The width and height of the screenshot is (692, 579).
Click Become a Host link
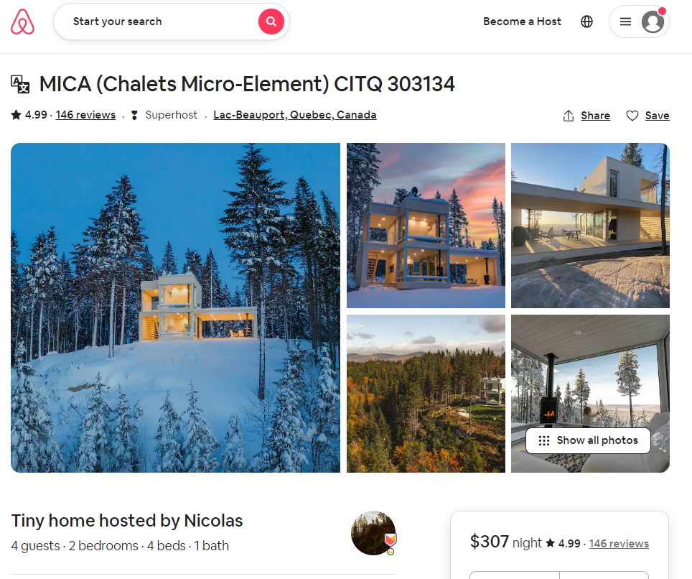(522, 22)
